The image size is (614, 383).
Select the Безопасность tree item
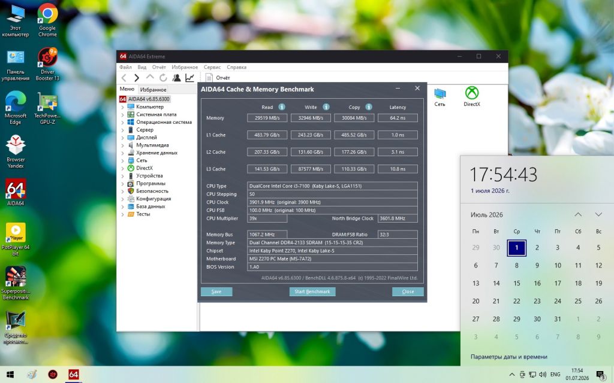(x=152, y=191)
